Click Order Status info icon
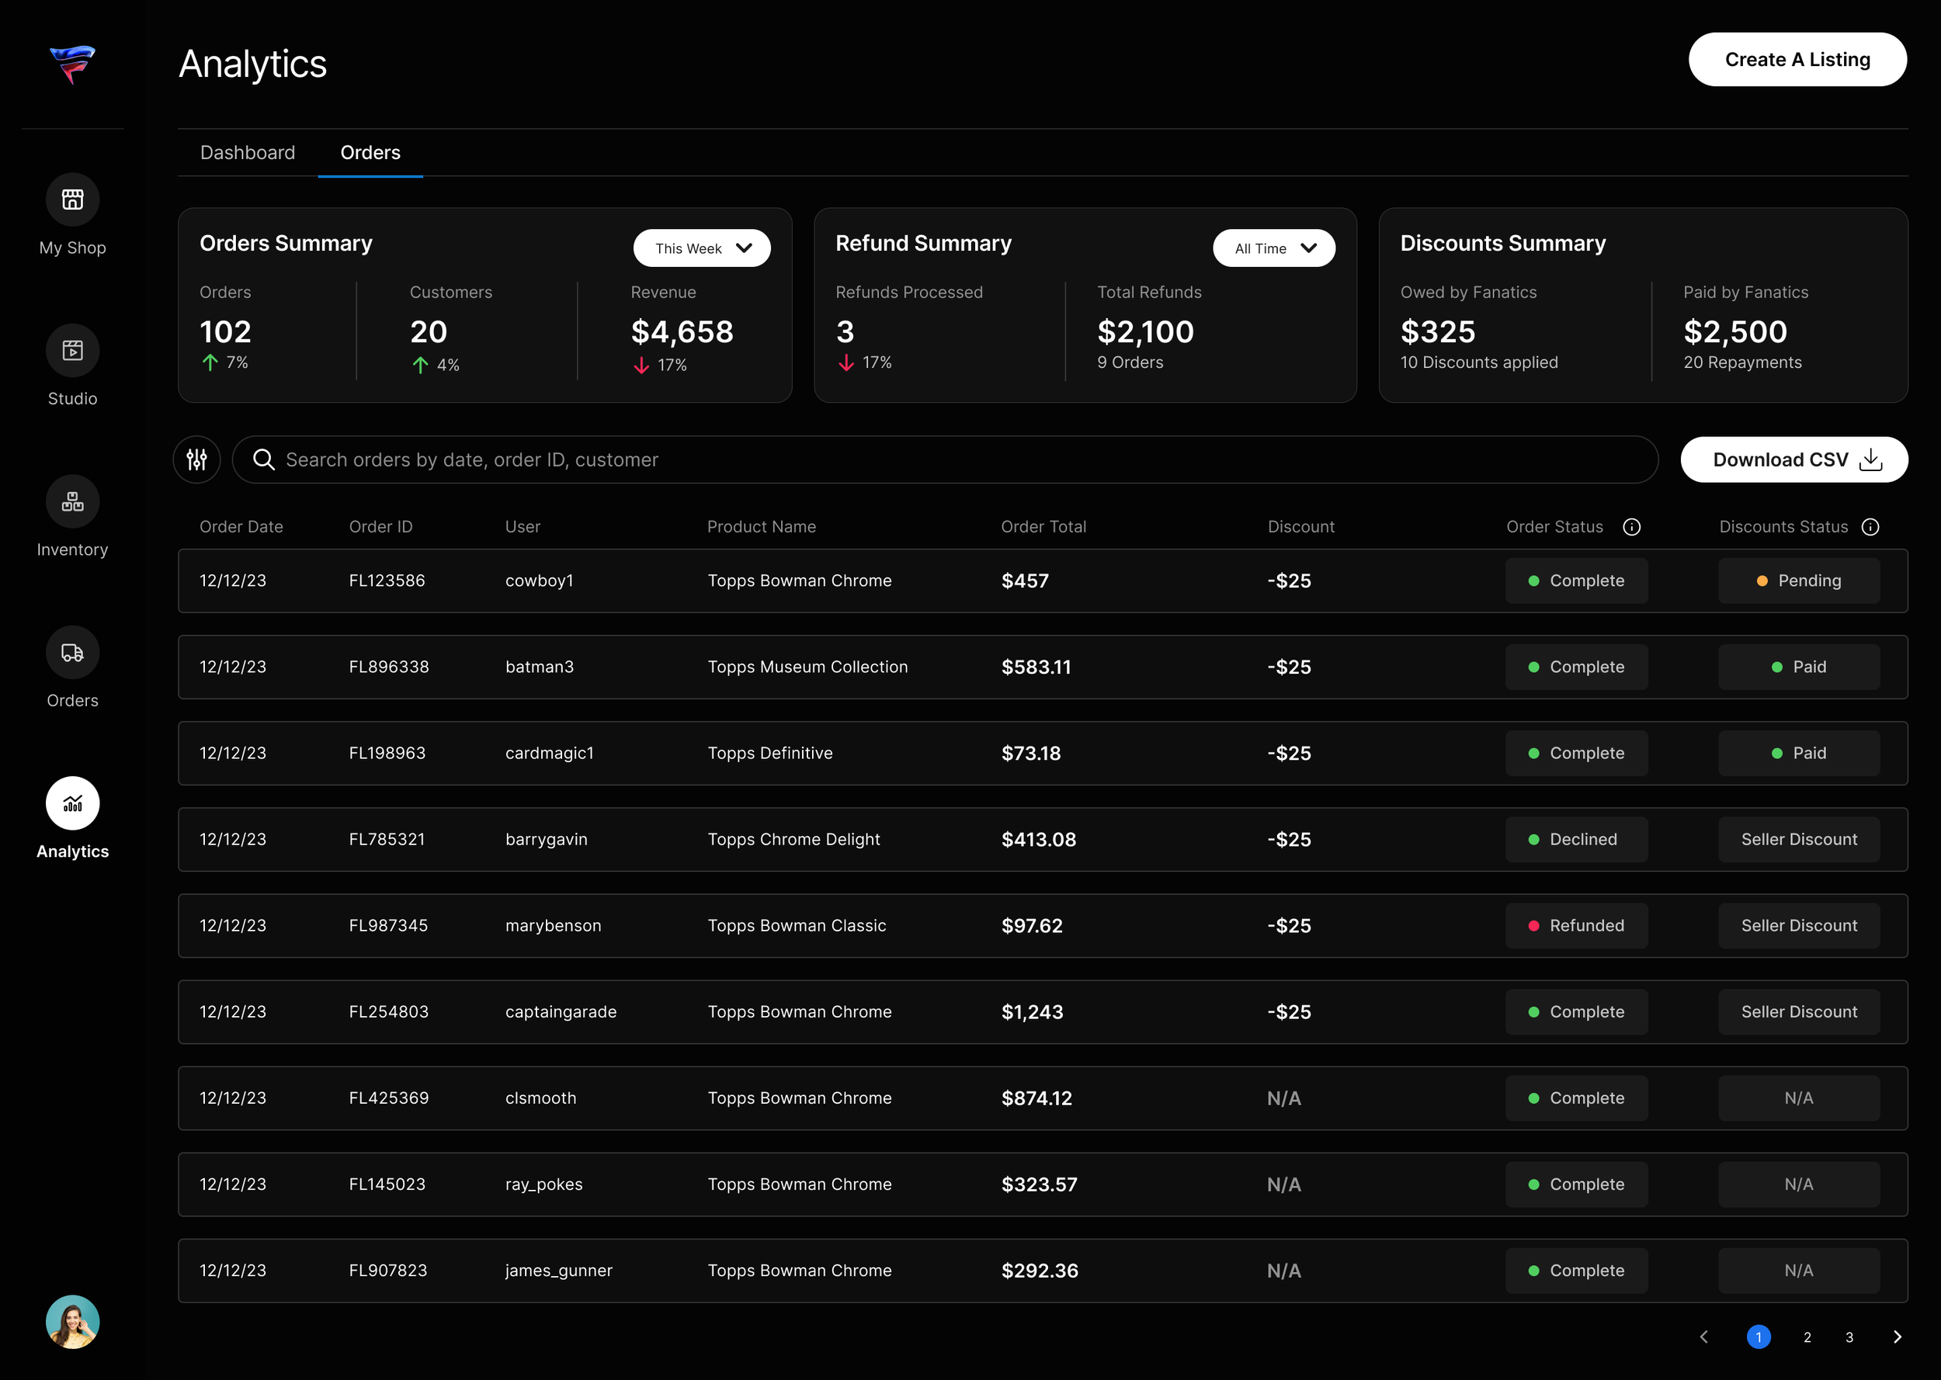Screen dimensions: 1941x1380 [1630, 527]
